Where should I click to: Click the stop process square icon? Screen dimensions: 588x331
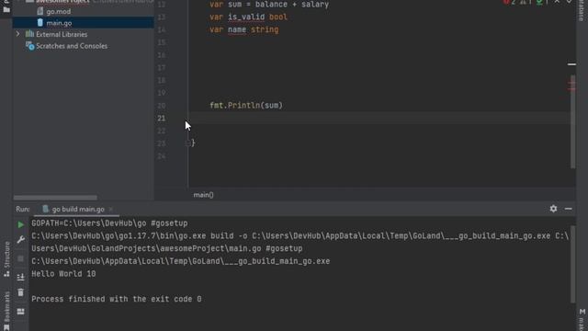(20, 258)
